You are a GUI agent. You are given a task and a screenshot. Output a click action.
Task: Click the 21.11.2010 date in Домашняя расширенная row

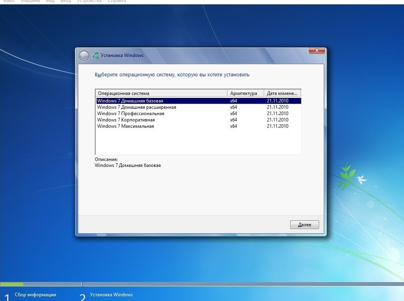(278, 107)
